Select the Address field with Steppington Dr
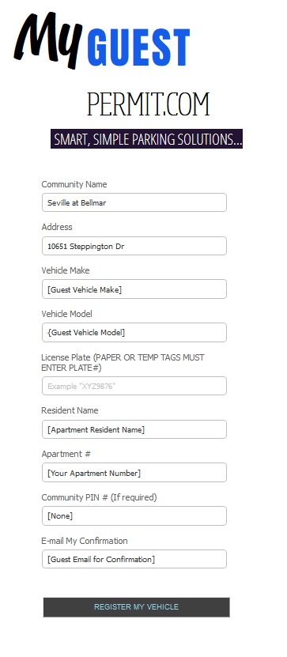The height and width of the screenshot is (657, 287). coord(134,246)
